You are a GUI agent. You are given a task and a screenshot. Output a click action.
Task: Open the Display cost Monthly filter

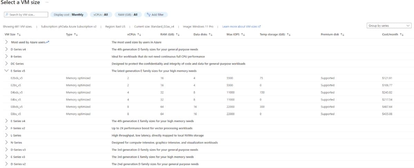pyautogui.click(x=68, y=14)
